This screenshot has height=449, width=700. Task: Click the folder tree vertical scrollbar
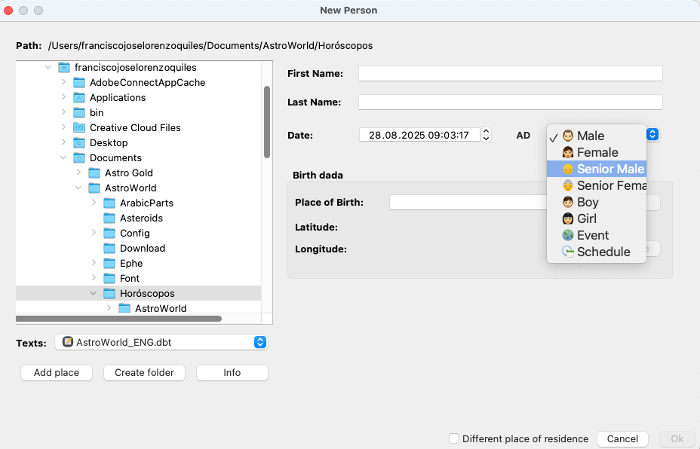266,121
